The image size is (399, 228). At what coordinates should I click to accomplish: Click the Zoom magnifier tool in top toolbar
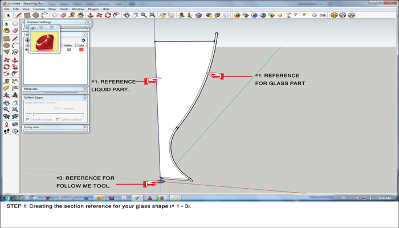point(144,15)
